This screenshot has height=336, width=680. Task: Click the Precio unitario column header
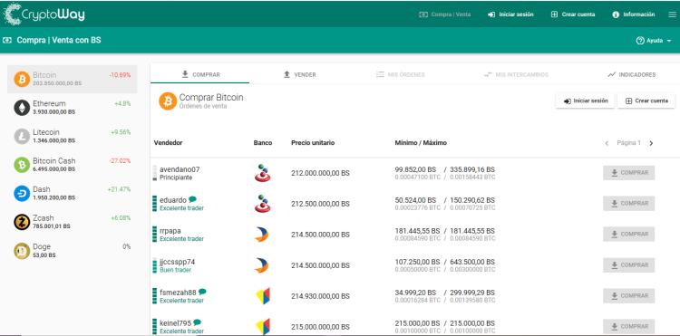point(313,143)
